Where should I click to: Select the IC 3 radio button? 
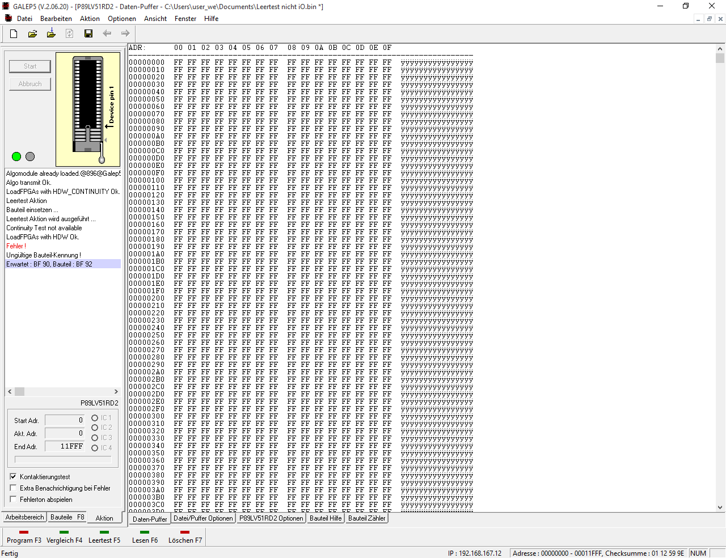click(x=95, y=438)
